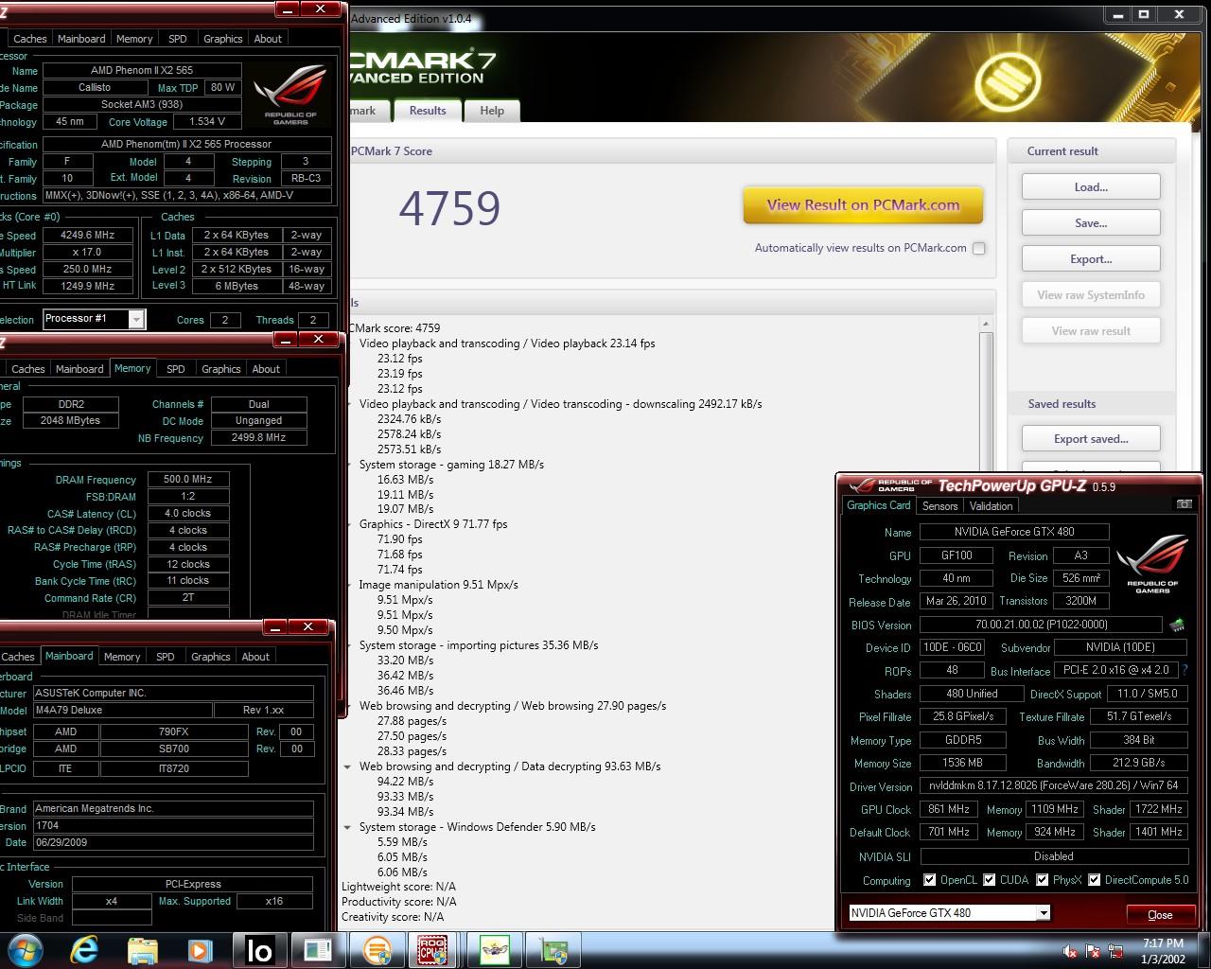Viewport: 1211px width, 969px height.
Task: Click the View raw result button
Action: (x=1091, y=331)
